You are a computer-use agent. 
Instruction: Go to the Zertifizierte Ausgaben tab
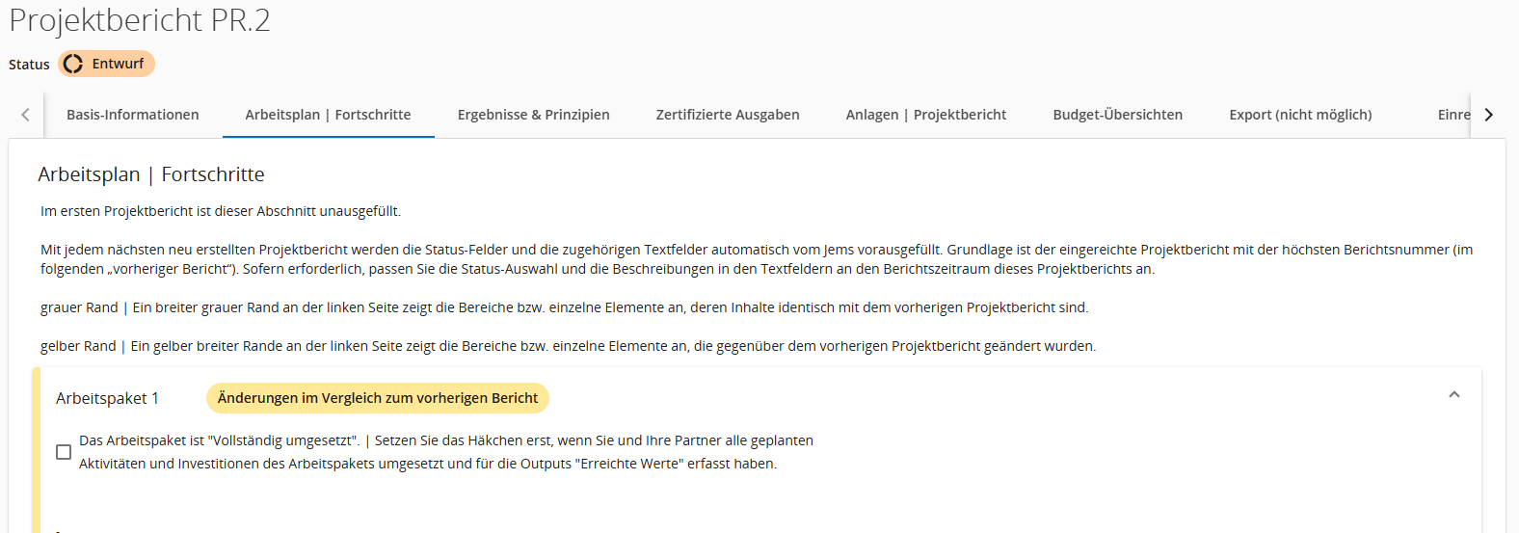point(728,115)
